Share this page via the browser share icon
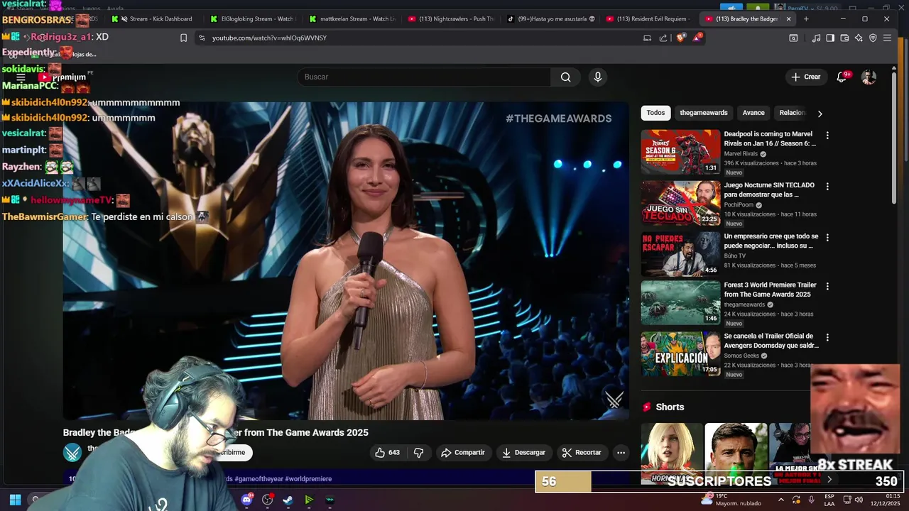 (663, 38)
